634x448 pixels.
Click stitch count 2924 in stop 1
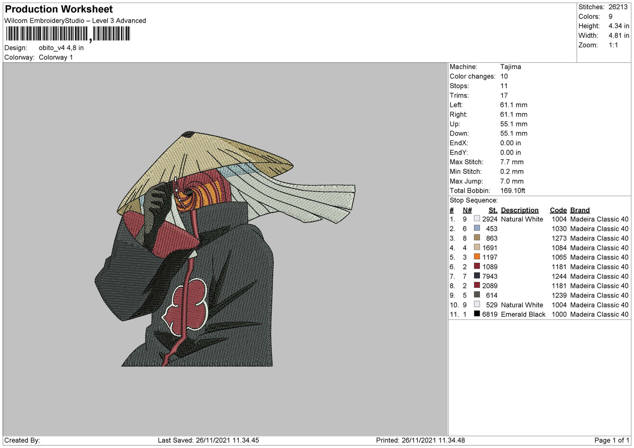pos(490,219)
